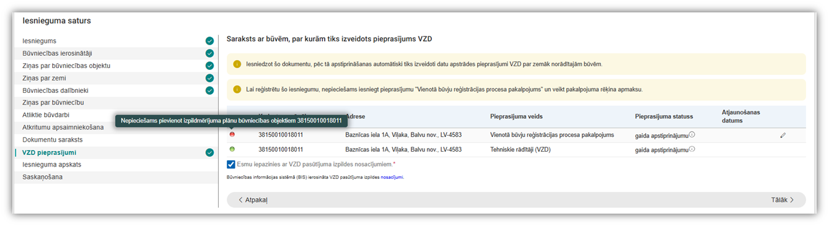Click the Pieprasījuma veids column header
The image size is (829, 226).
tap(517, 116)
